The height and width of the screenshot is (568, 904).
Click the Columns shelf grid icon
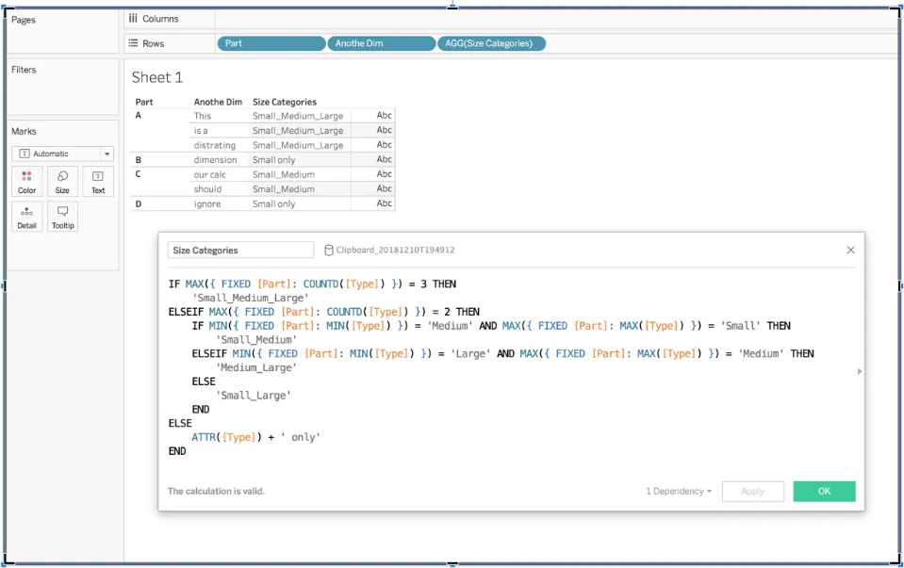coord(134,17)
